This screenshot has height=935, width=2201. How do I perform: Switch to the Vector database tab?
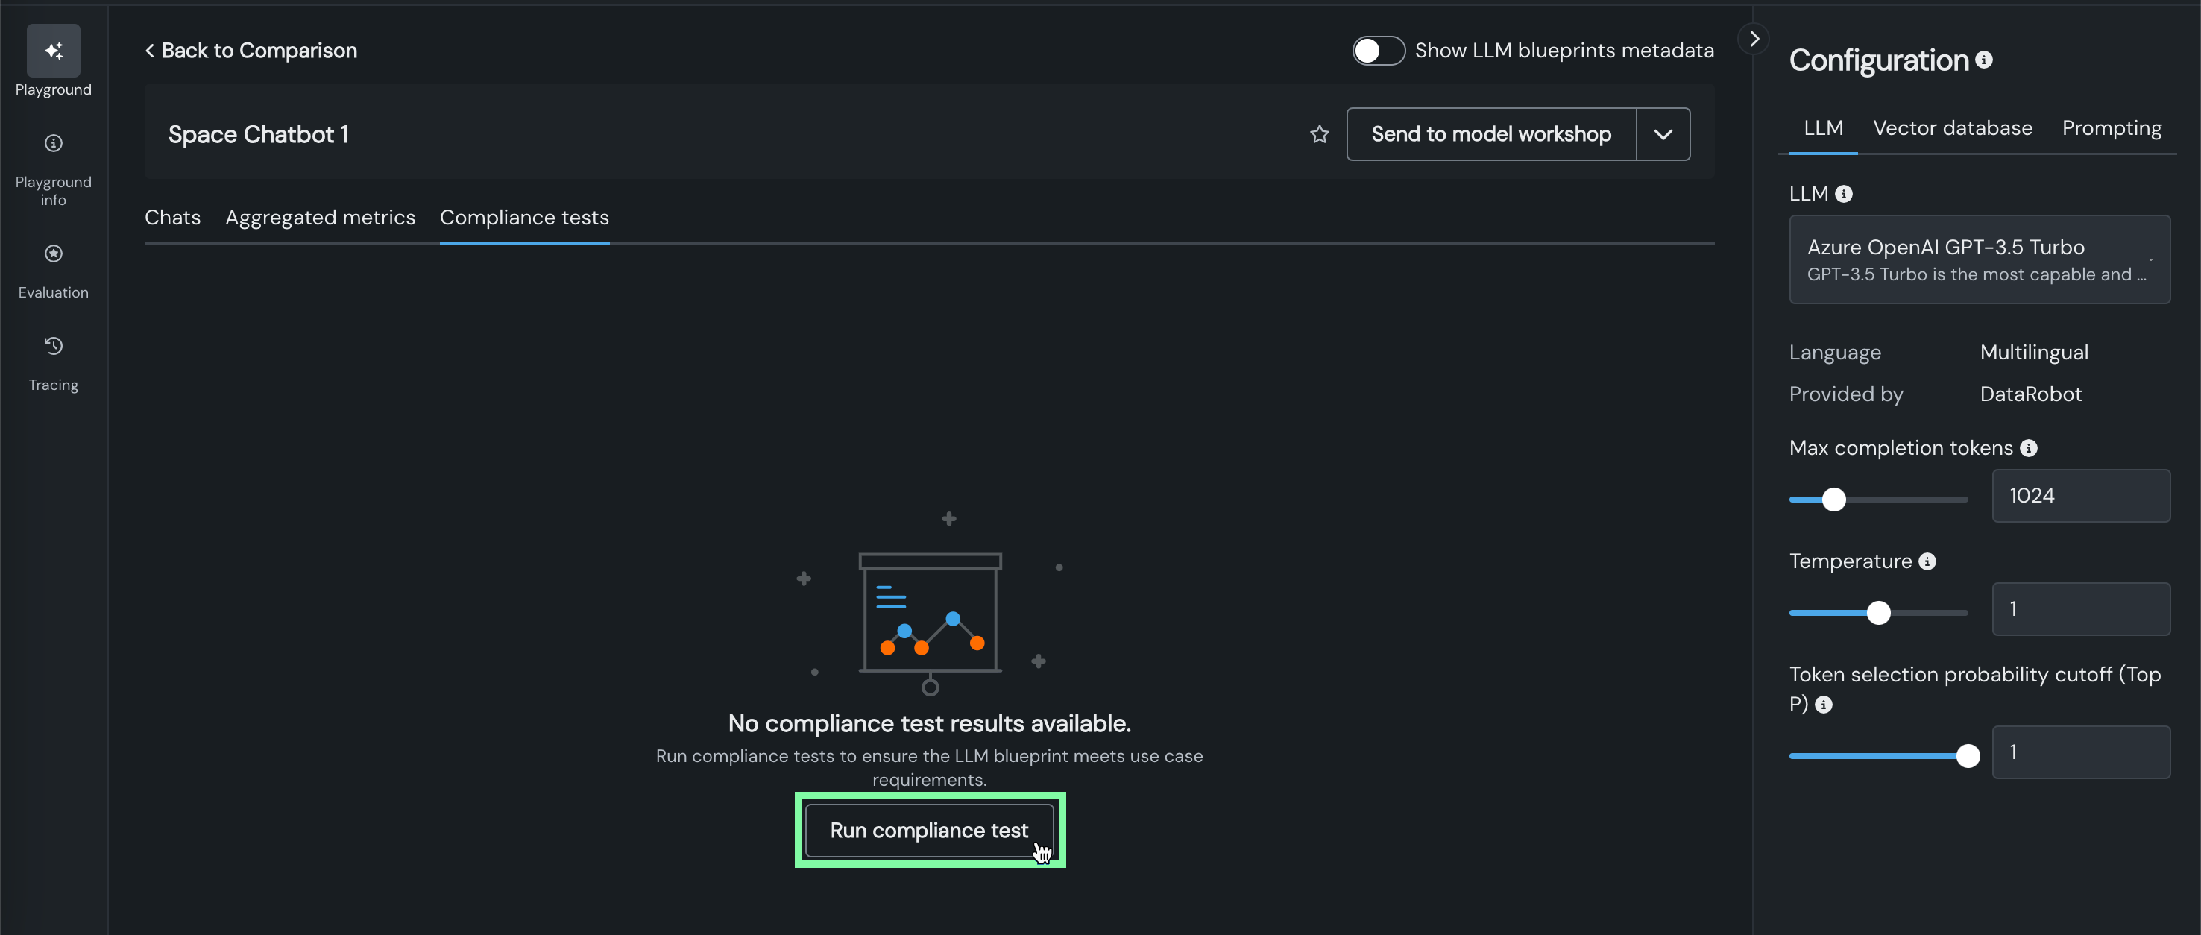click(x=1953, y=128)
